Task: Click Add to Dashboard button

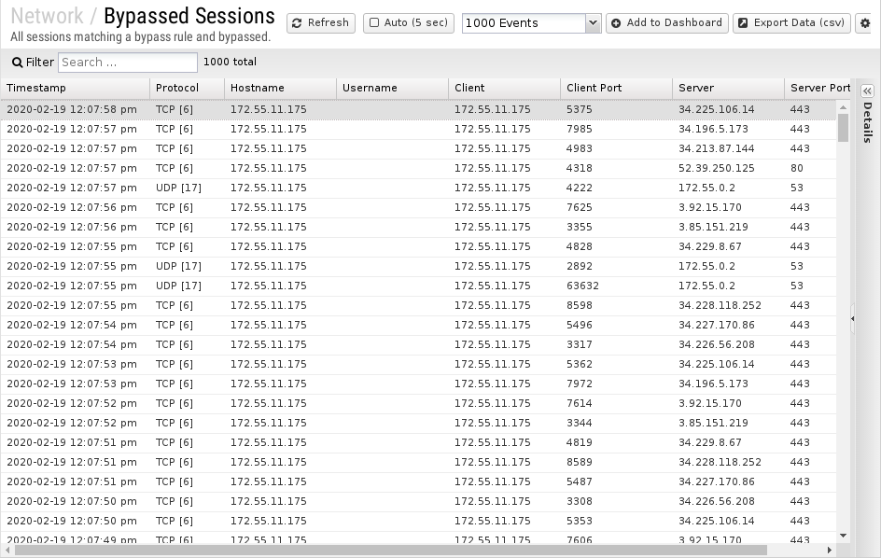Action: click(667, 23)
